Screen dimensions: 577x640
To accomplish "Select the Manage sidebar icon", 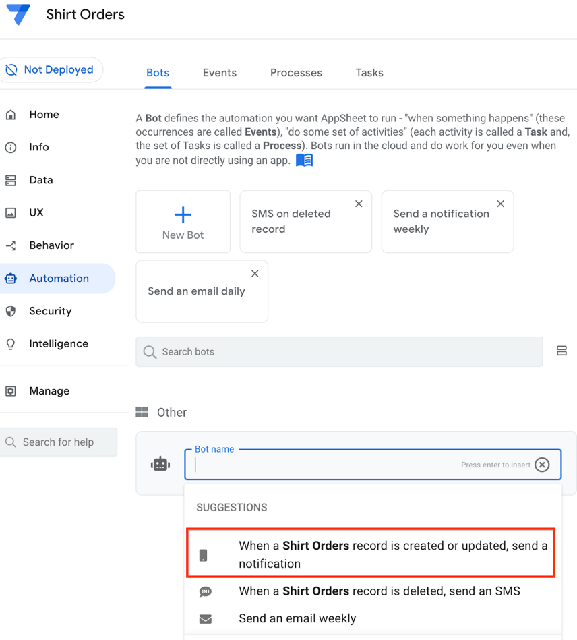I will 49,391.
